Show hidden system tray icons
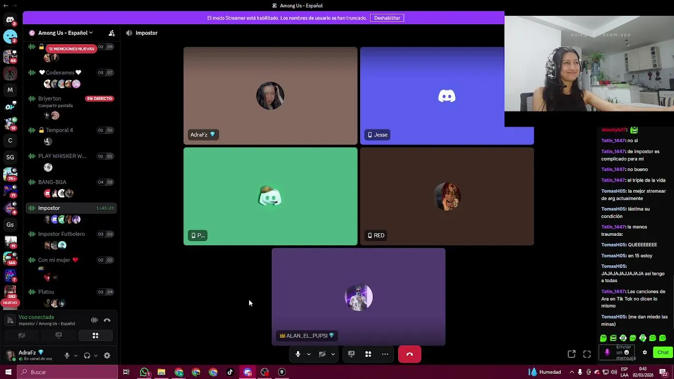The height and width of the screenshot is (379, 674). point(572,372)
